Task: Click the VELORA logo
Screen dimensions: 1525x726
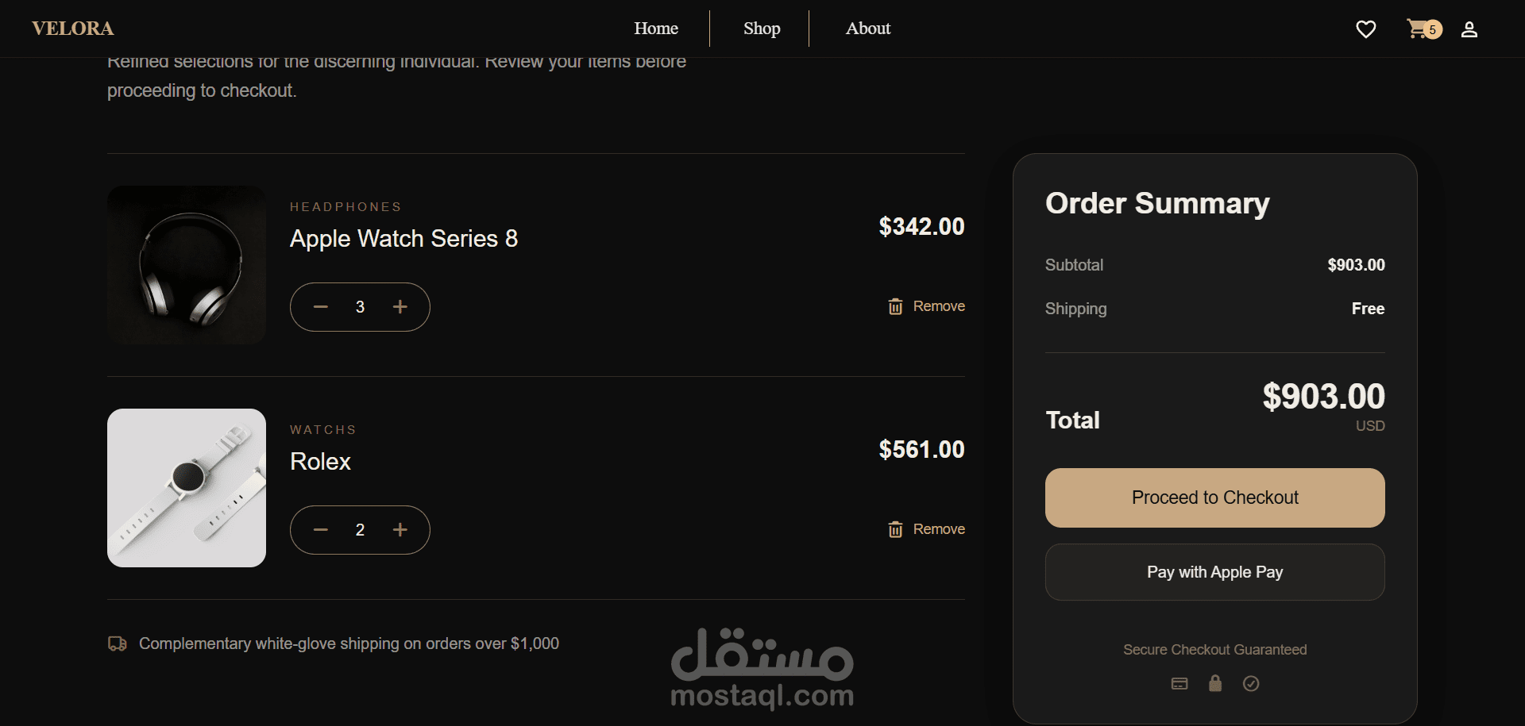Action: (73, 29)
